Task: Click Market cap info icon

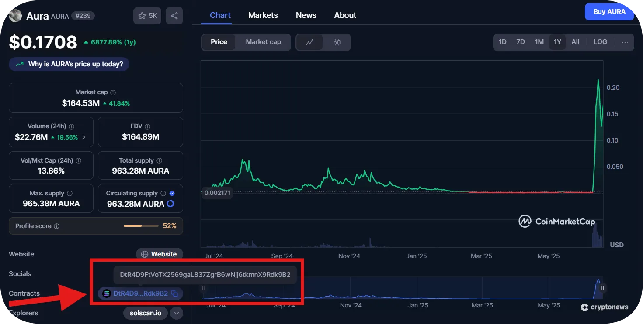Action: (x=113, y=92)
